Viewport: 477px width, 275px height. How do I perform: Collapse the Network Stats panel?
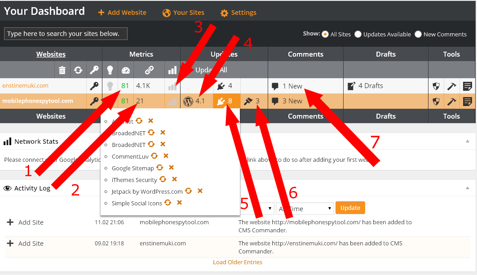[468, 141]
